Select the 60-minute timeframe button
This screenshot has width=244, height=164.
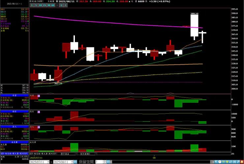(x=53, y=5)
